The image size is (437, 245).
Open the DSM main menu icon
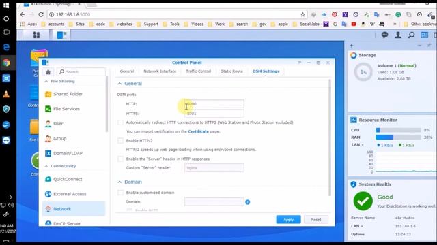point(36,35)
